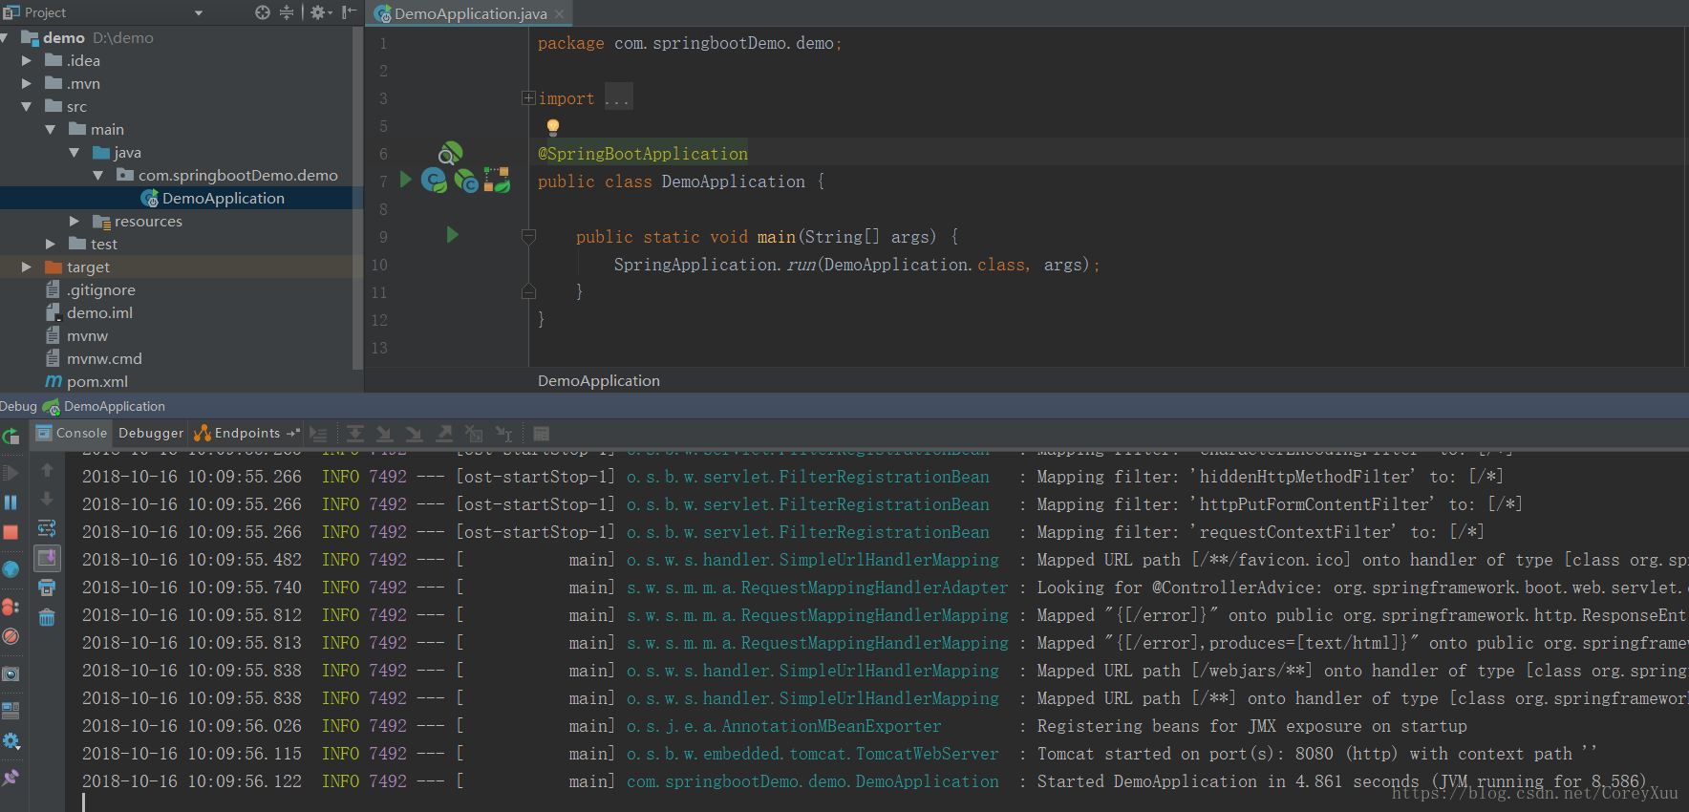1689x812 pixels.
Task: Click DemoApplication debug session tab
Action: [x=104, y=407]
